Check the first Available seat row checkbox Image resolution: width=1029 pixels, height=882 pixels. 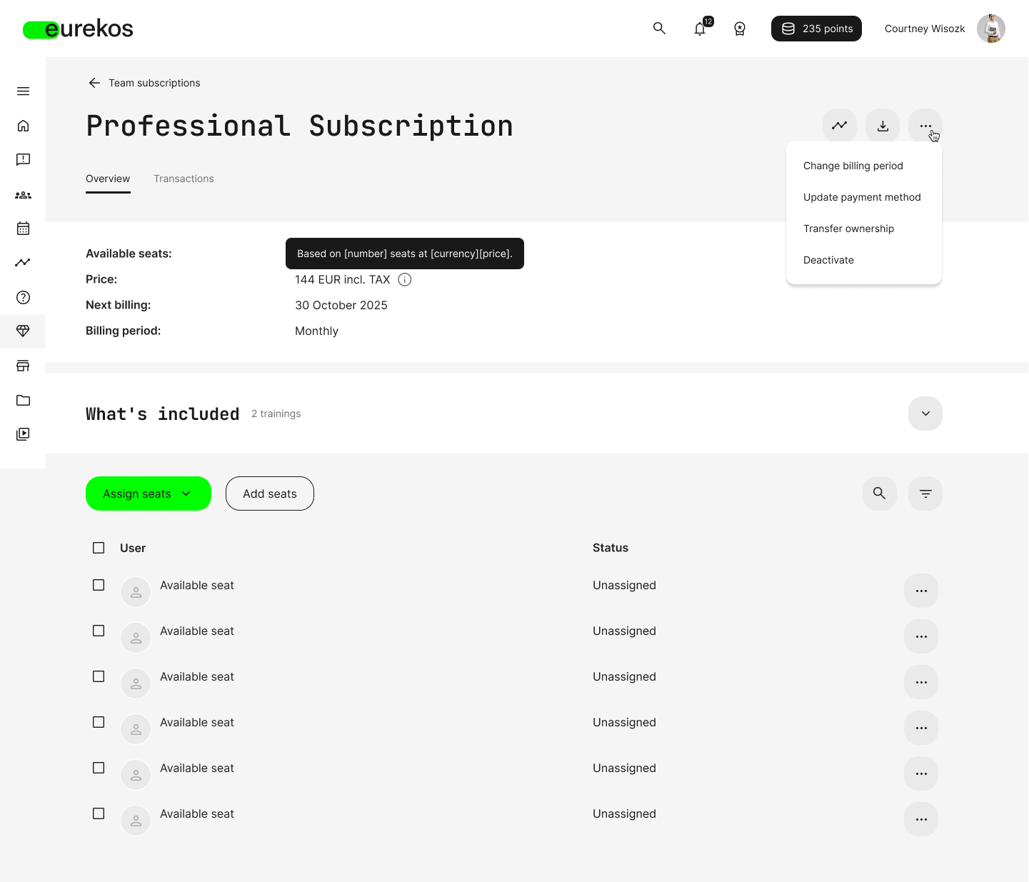click(x=99, y=585)
